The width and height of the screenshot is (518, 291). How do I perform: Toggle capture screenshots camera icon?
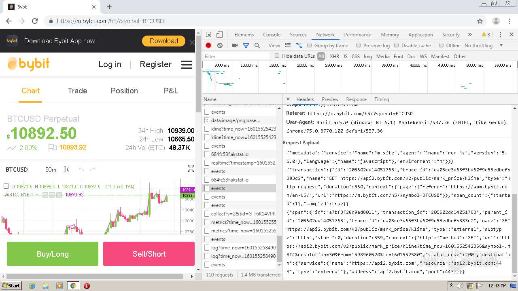pyautogui.click(x=235, y=46)
